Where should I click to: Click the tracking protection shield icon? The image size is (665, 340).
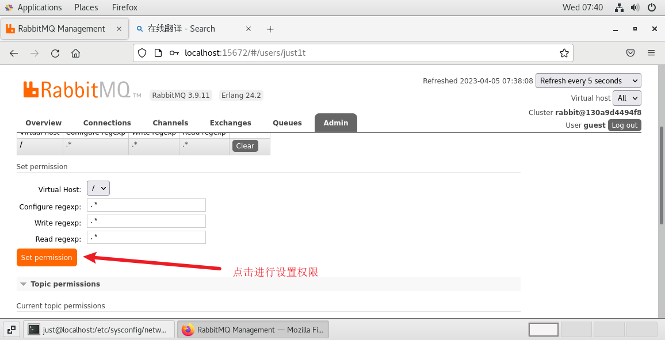click(142, 53)
